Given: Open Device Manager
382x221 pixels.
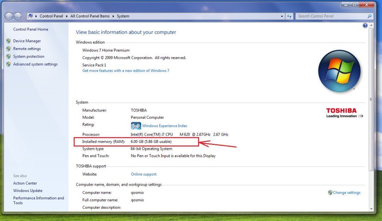Looking at the screenshot, I should click(x=27, y=41).
